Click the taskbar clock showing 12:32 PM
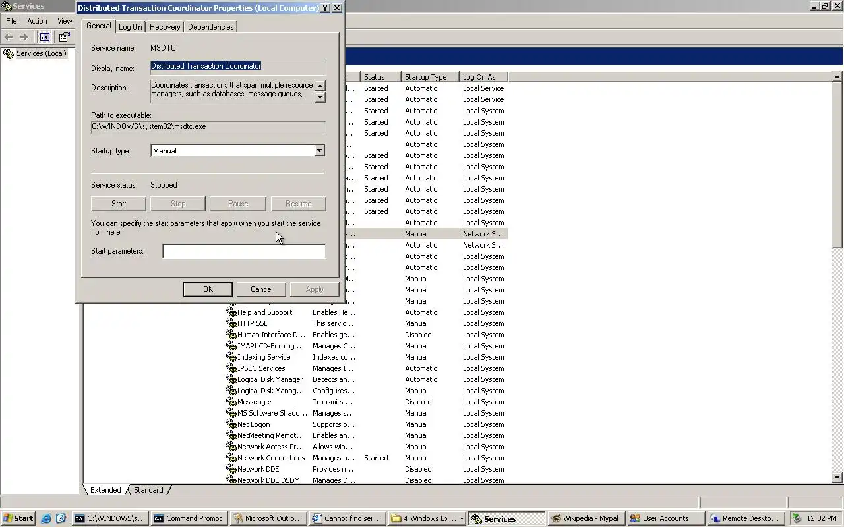Screen dimensions: 844x527 click(x=822, y=518)
